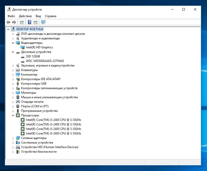
Task: Select the first Intel Core i5-2400 entry
Action: 54,120
